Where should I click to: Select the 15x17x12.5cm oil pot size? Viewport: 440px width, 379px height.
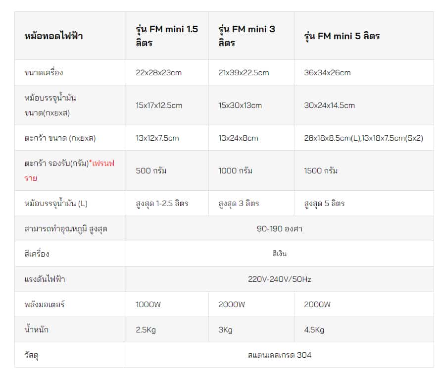click(159, 106)
